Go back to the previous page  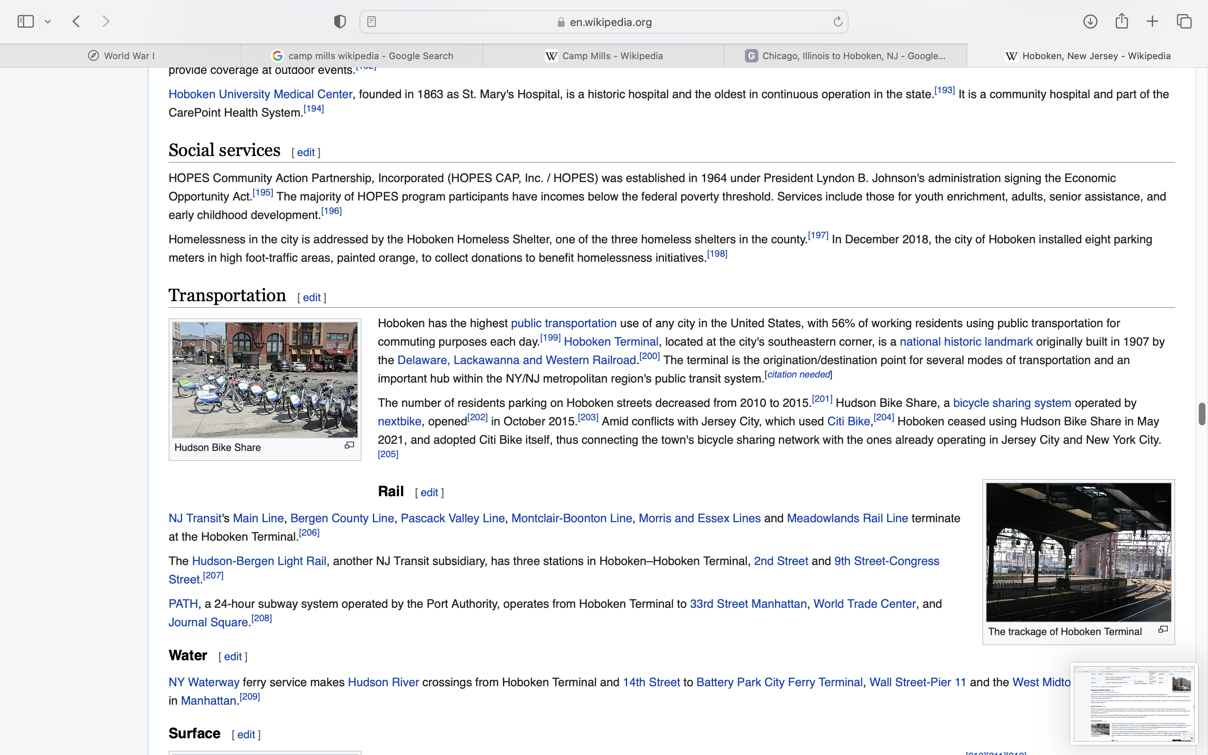coord(76,21)
